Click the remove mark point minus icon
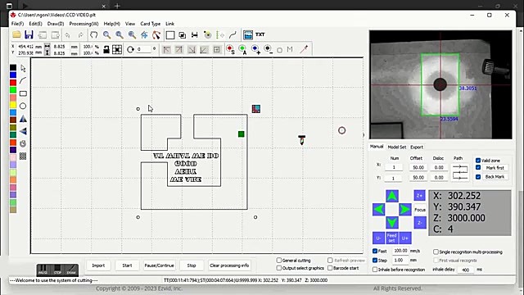This screenshot has width=524, height=295. tap(268, 49)
